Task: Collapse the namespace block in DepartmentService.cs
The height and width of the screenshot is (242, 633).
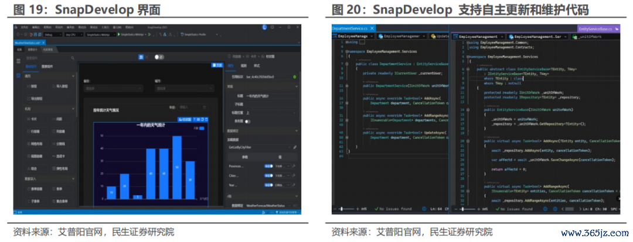Action: pos(347,51)
